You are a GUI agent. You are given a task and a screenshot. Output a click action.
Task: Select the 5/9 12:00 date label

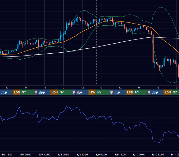[120, 154]
